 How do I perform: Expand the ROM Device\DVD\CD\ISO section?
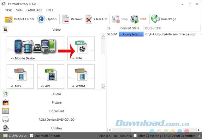(56, 120)
